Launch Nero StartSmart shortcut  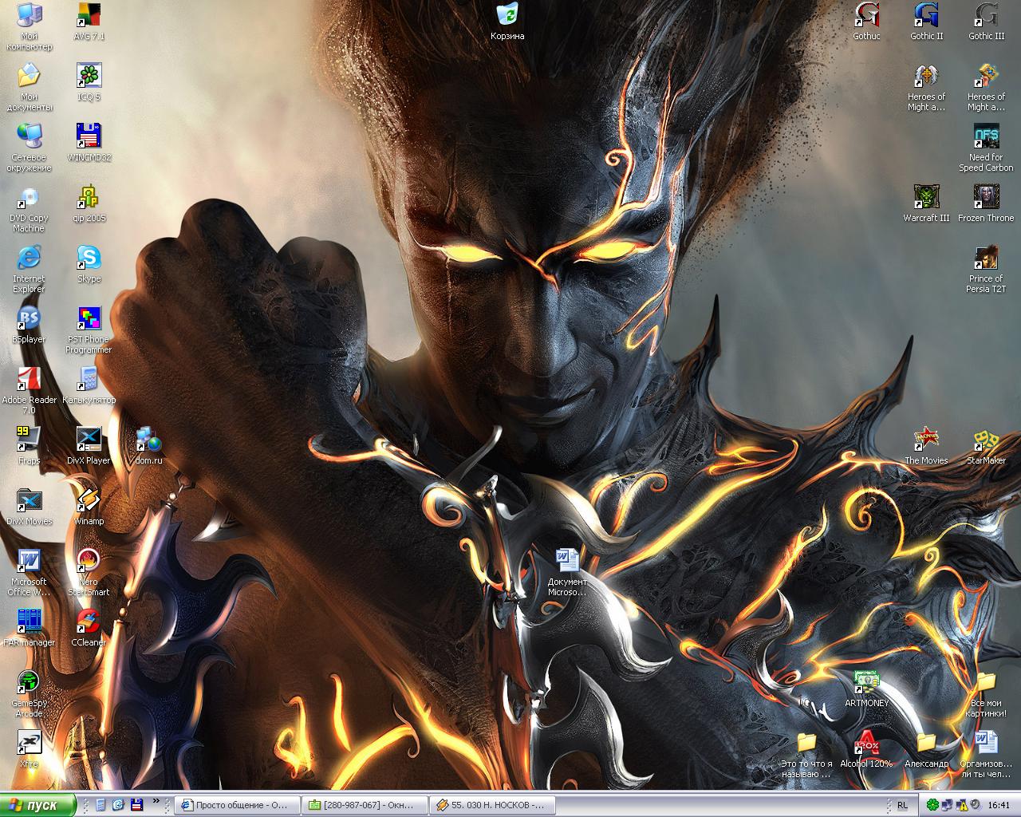click(x=89, y=571)
